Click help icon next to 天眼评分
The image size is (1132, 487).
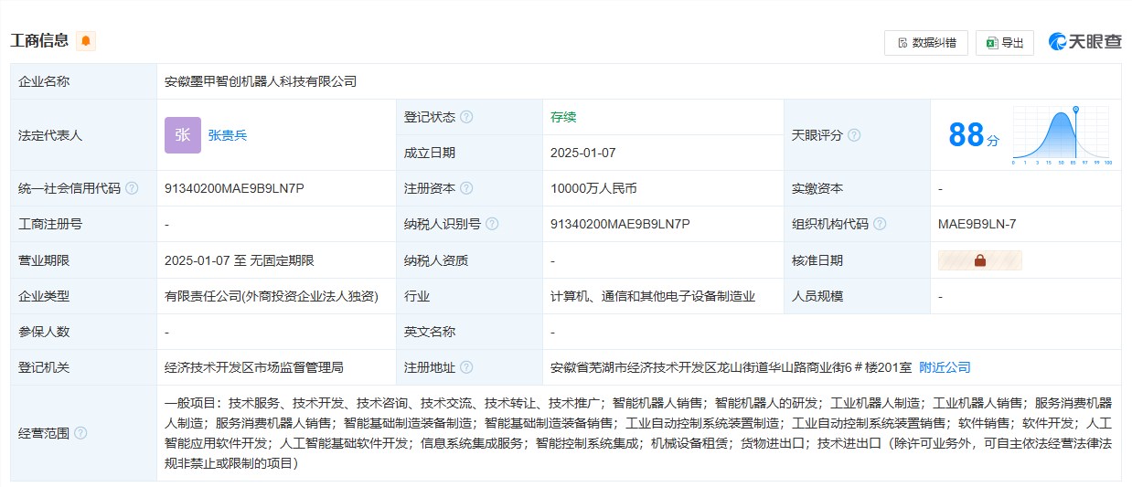point(853,135)
